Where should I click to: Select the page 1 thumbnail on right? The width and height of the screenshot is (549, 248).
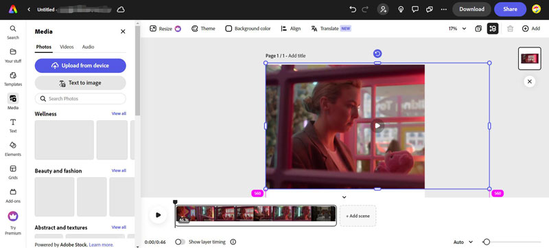(x=529, y=58)
